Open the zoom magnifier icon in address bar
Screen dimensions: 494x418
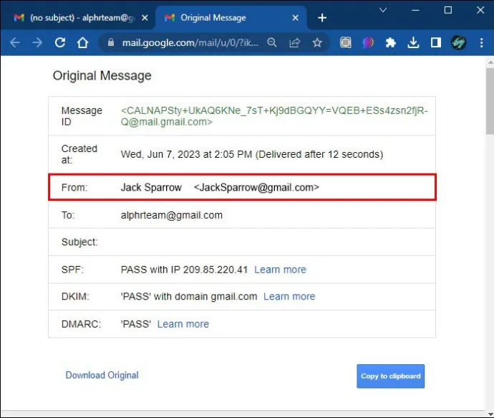tap(271, 42)
